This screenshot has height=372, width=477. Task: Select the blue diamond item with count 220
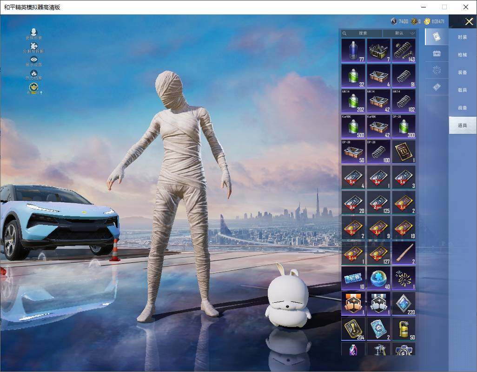click(404, 304)
